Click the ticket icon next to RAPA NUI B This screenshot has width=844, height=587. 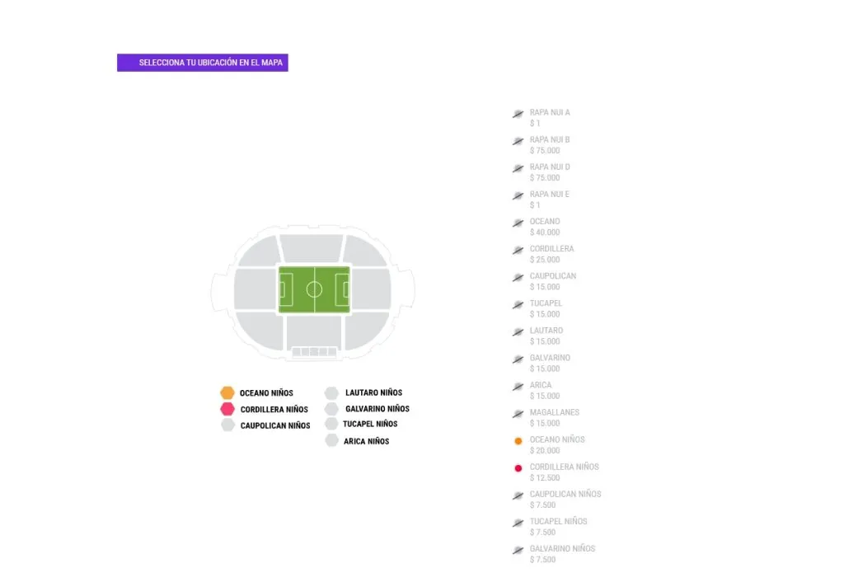518,141
